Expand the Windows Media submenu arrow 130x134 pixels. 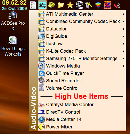(x=124, y=66)
